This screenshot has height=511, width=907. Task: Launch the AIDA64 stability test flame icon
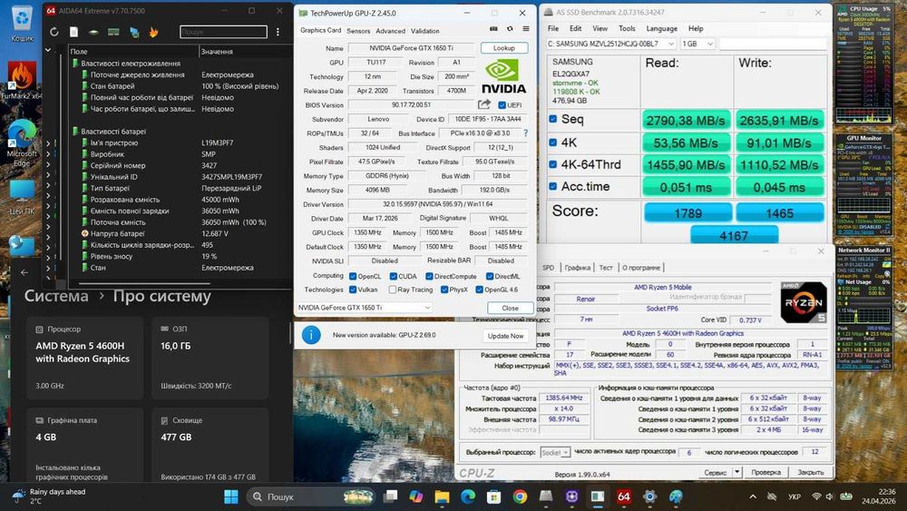click(153, 32)
